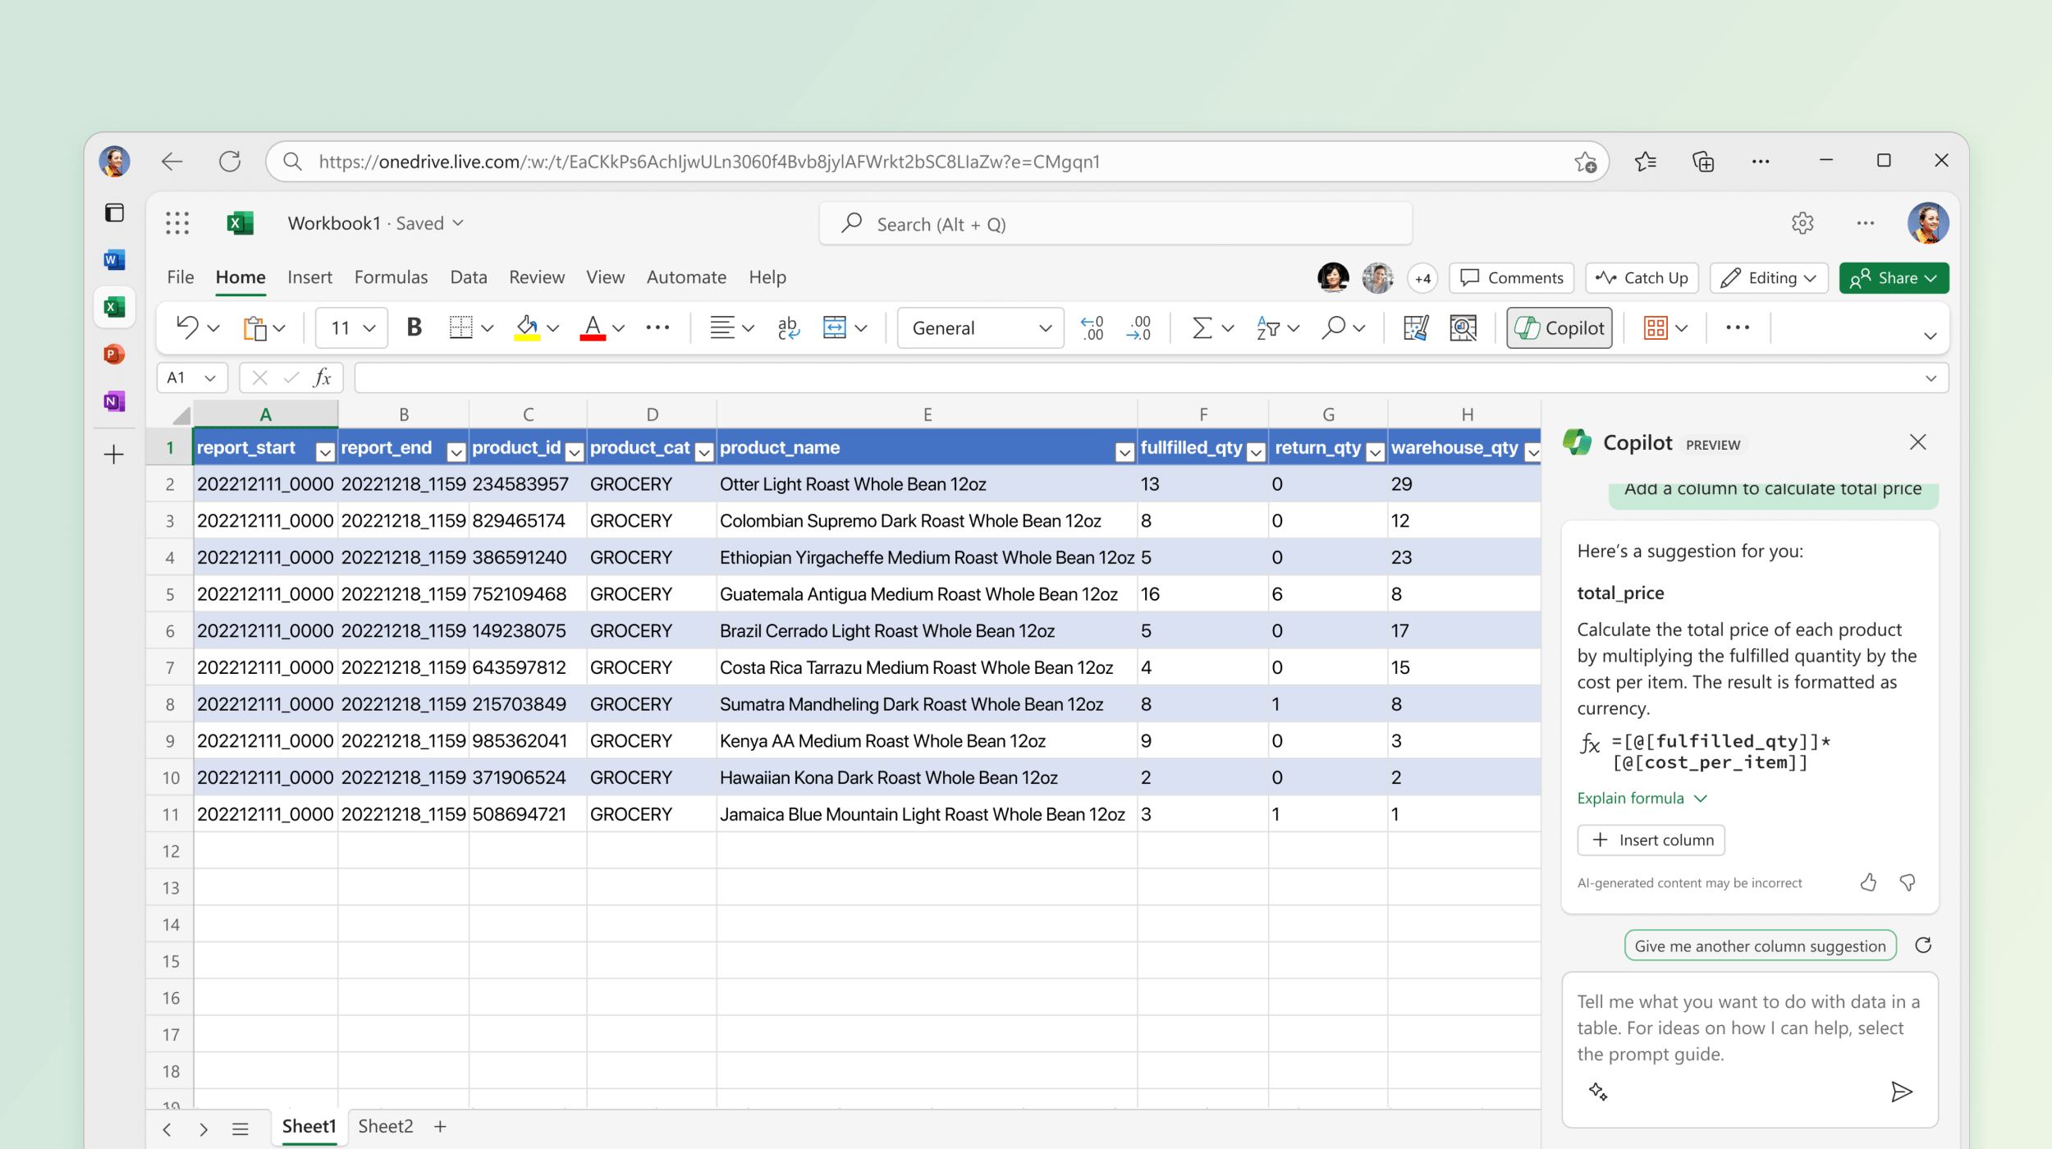The height and width of the screenshot is (1149, 2052).
Task: Open the Home ribbon tab
Action: click(240, 277)
